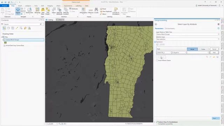224x126 pixels.
Task: Click the Verify expression checkmark icon
Action: pos(210,57)
